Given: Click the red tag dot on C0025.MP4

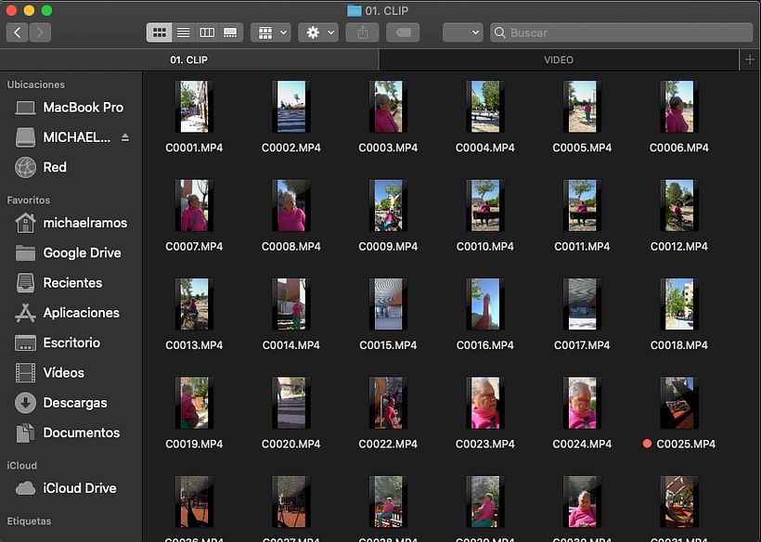Looking at the screenshot, I should tap(647, 444).
